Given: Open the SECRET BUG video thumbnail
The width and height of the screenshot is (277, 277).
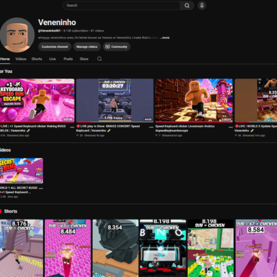Looking at the screenshot, I should click(21, 171).
